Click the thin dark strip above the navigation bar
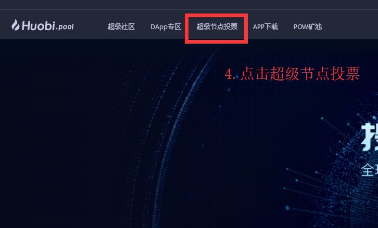The image size is (378, 228). (189, 5)
